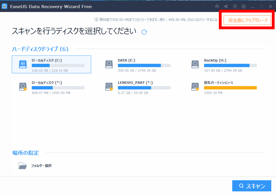
Task: Click the 6.27 GB / 20.00 GB size text
Action: tap(133, 93)
